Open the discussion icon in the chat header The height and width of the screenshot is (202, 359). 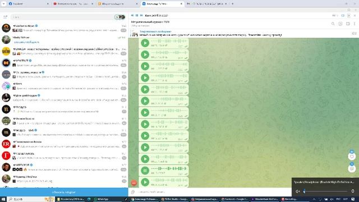pyautogui.click(x=340, y=24)
